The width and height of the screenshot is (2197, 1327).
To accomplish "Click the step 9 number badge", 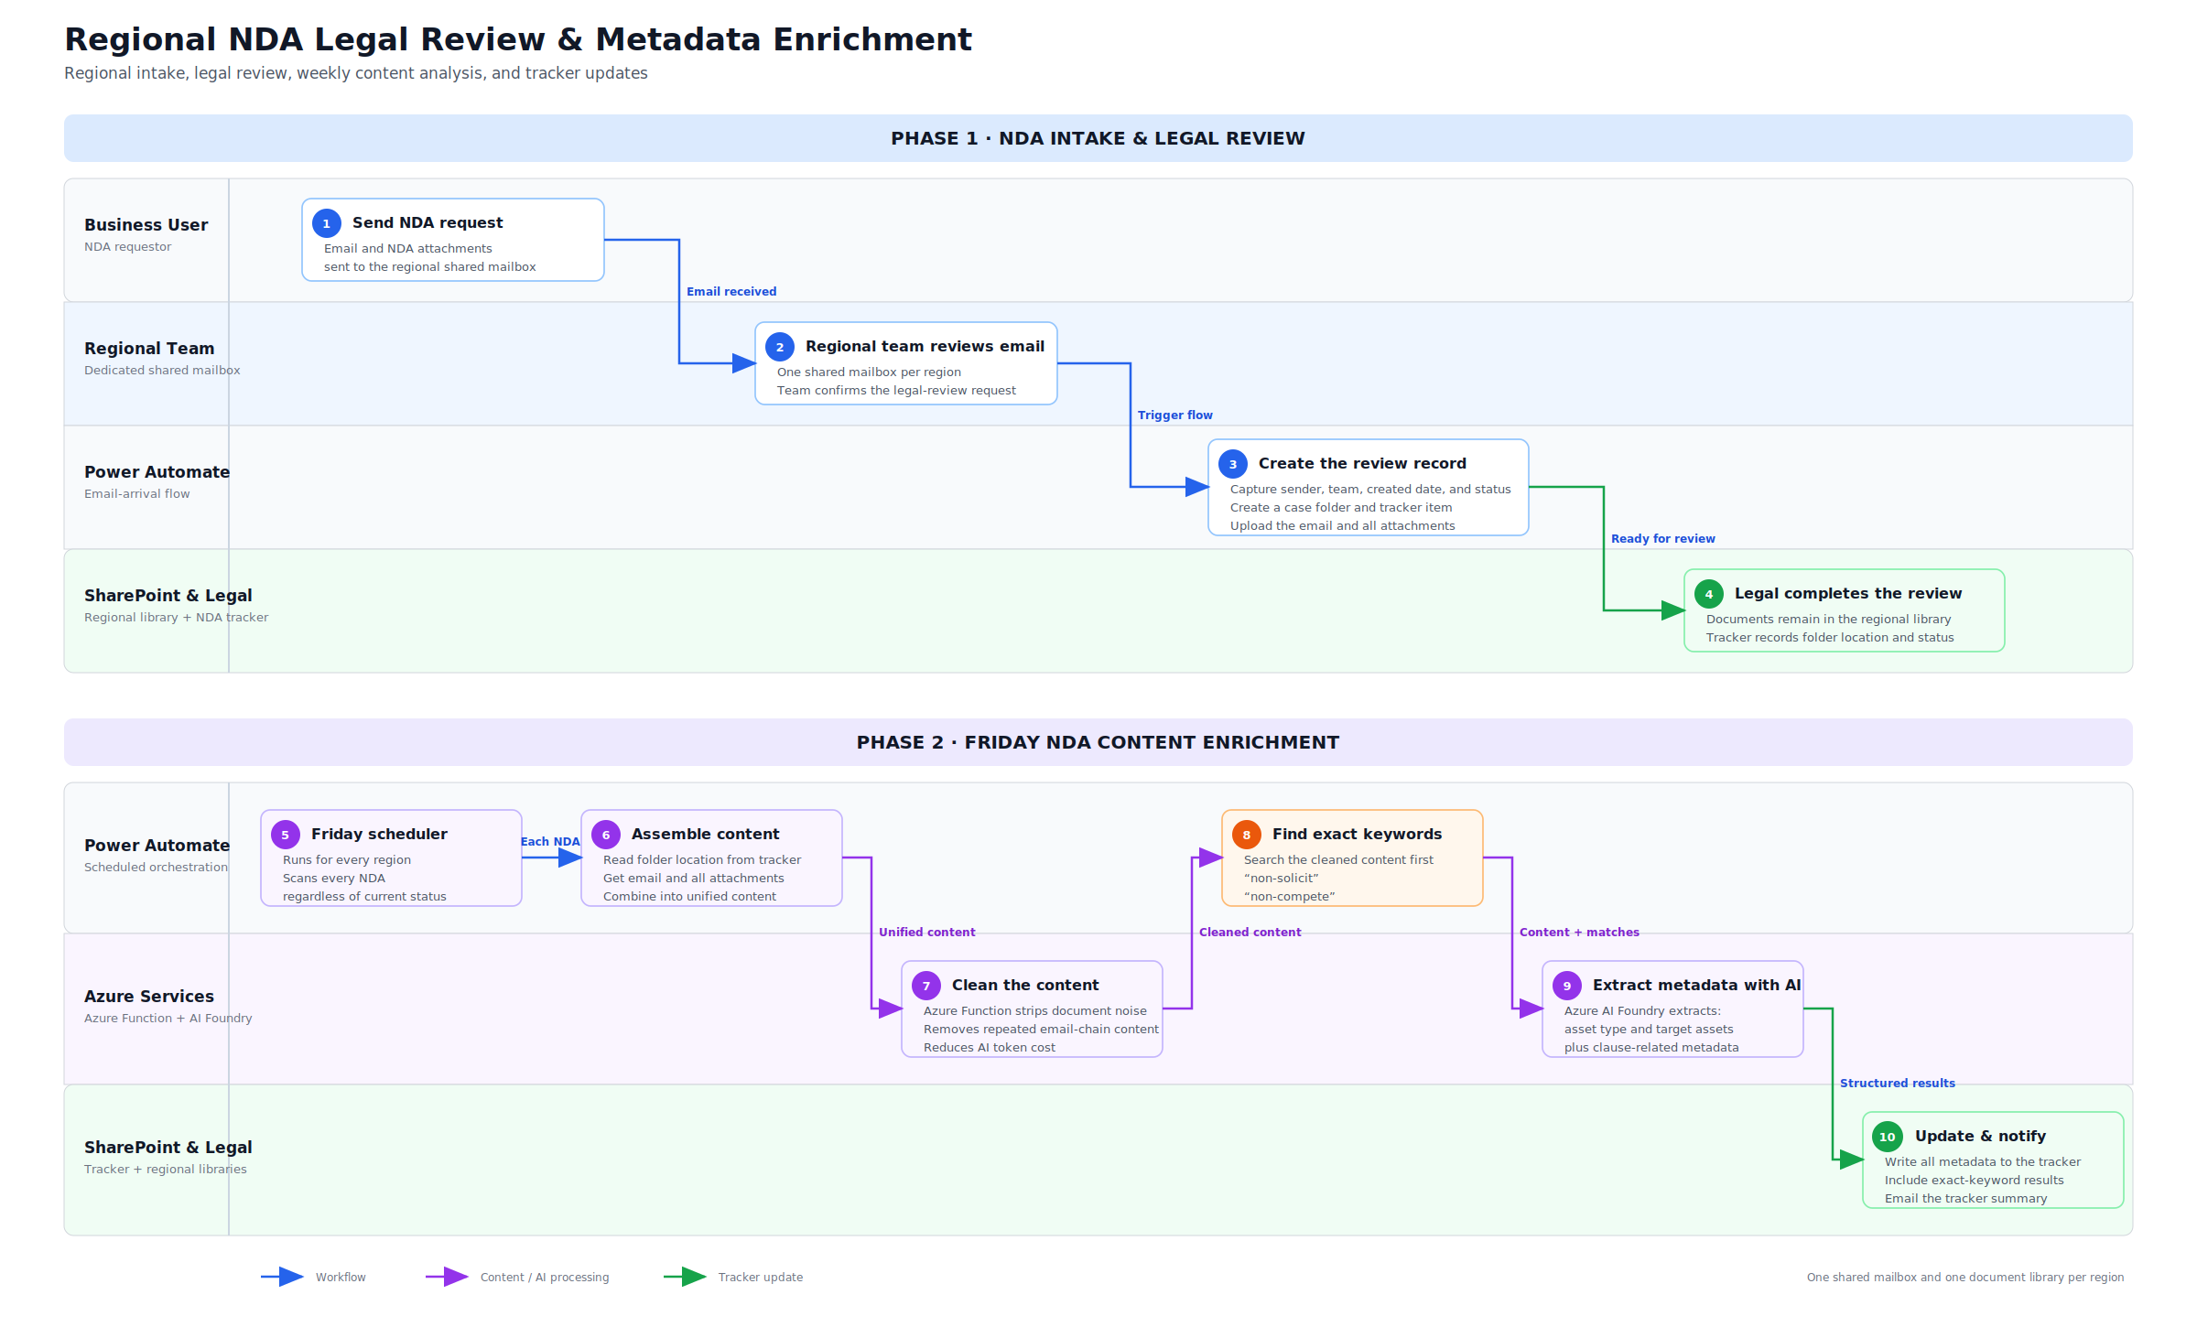I will click(1566, 986).
